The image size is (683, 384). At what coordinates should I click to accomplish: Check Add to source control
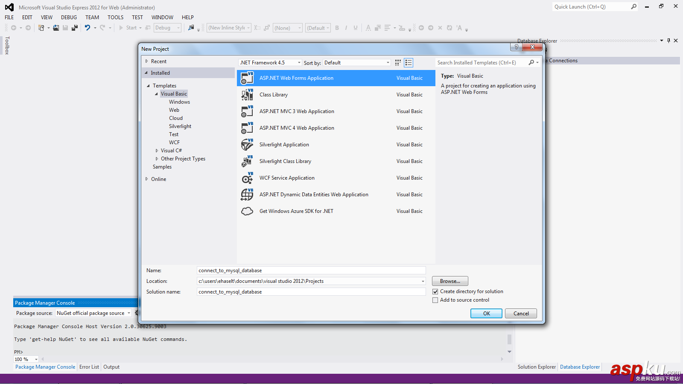[435, 300]
